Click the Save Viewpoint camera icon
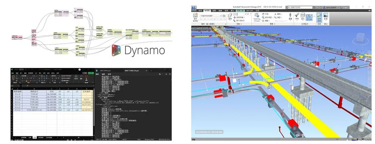 tap(195, 15)
